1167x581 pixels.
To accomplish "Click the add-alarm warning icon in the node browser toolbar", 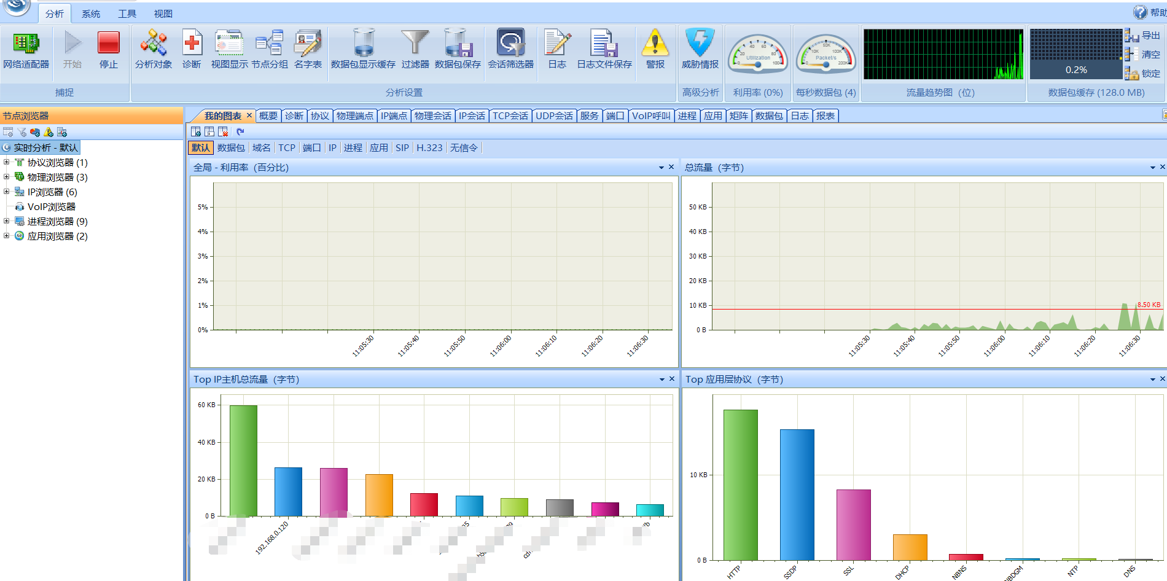I will (49, 132).
